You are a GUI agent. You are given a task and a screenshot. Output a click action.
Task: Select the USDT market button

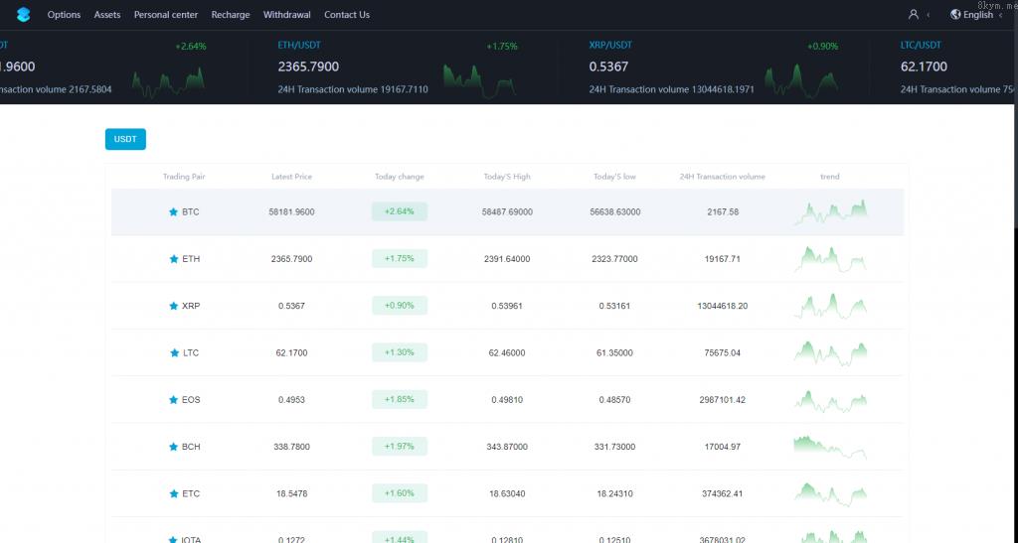(125, 139)
